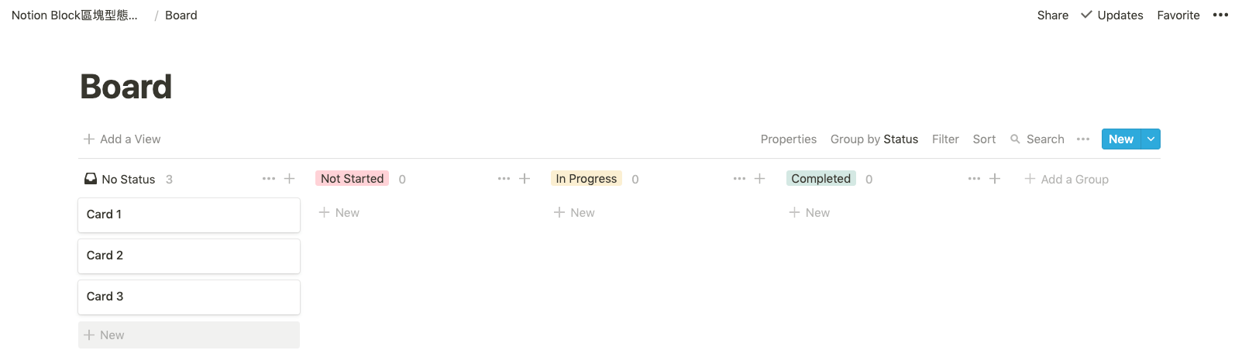Open the Filter menu

coord(945,139)
